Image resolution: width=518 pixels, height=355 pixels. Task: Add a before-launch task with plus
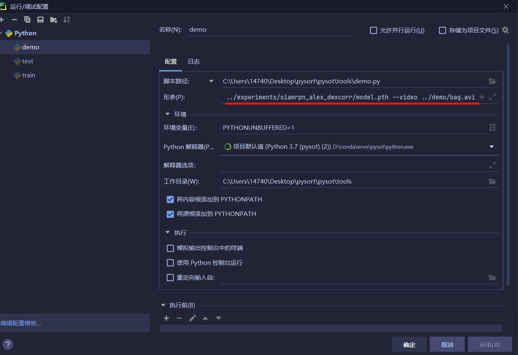tap(166, 318)
